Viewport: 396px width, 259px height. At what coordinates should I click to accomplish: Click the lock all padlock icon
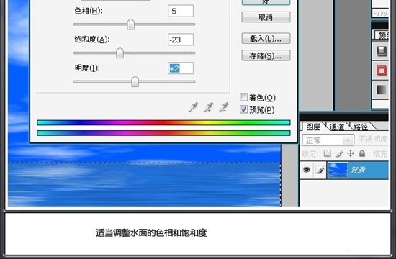[362, 153]
